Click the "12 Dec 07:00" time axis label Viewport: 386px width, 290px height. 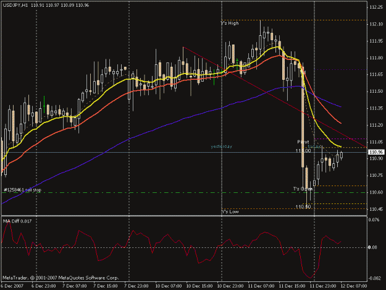coord(354,286)
